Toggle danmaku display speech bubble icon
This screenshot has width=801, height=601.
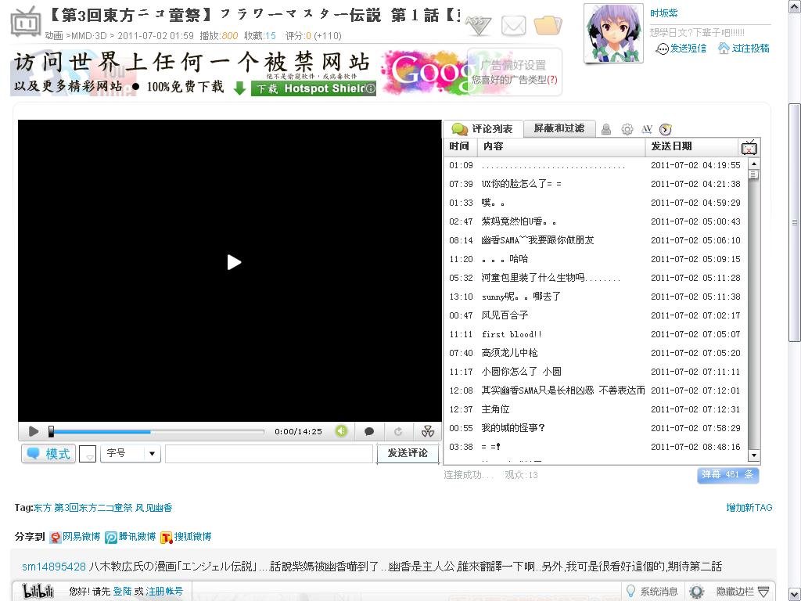click(369, 432)
